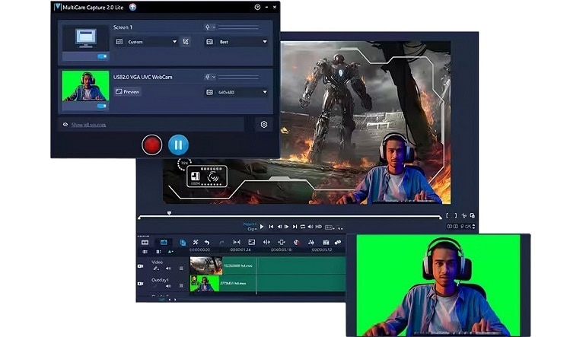
Task: Click the Overlay1 track camera icon
Action: [x=141, y=284]
